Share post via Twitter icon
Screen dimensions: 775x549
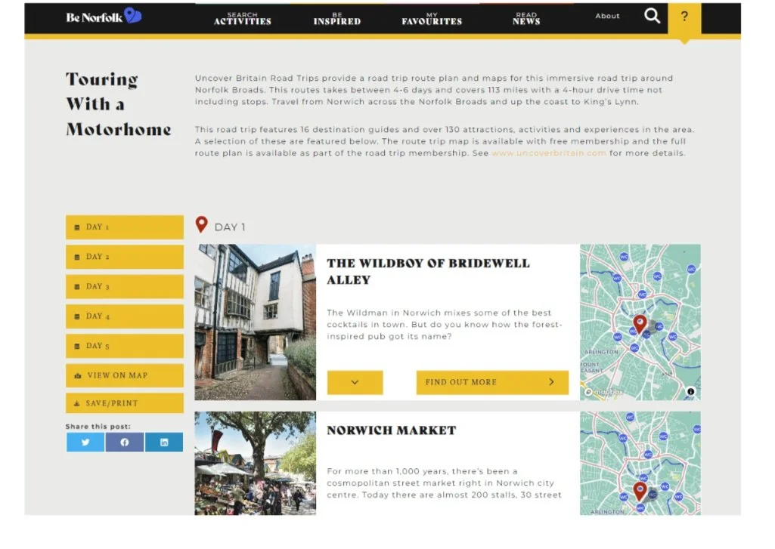coord(85,442)
